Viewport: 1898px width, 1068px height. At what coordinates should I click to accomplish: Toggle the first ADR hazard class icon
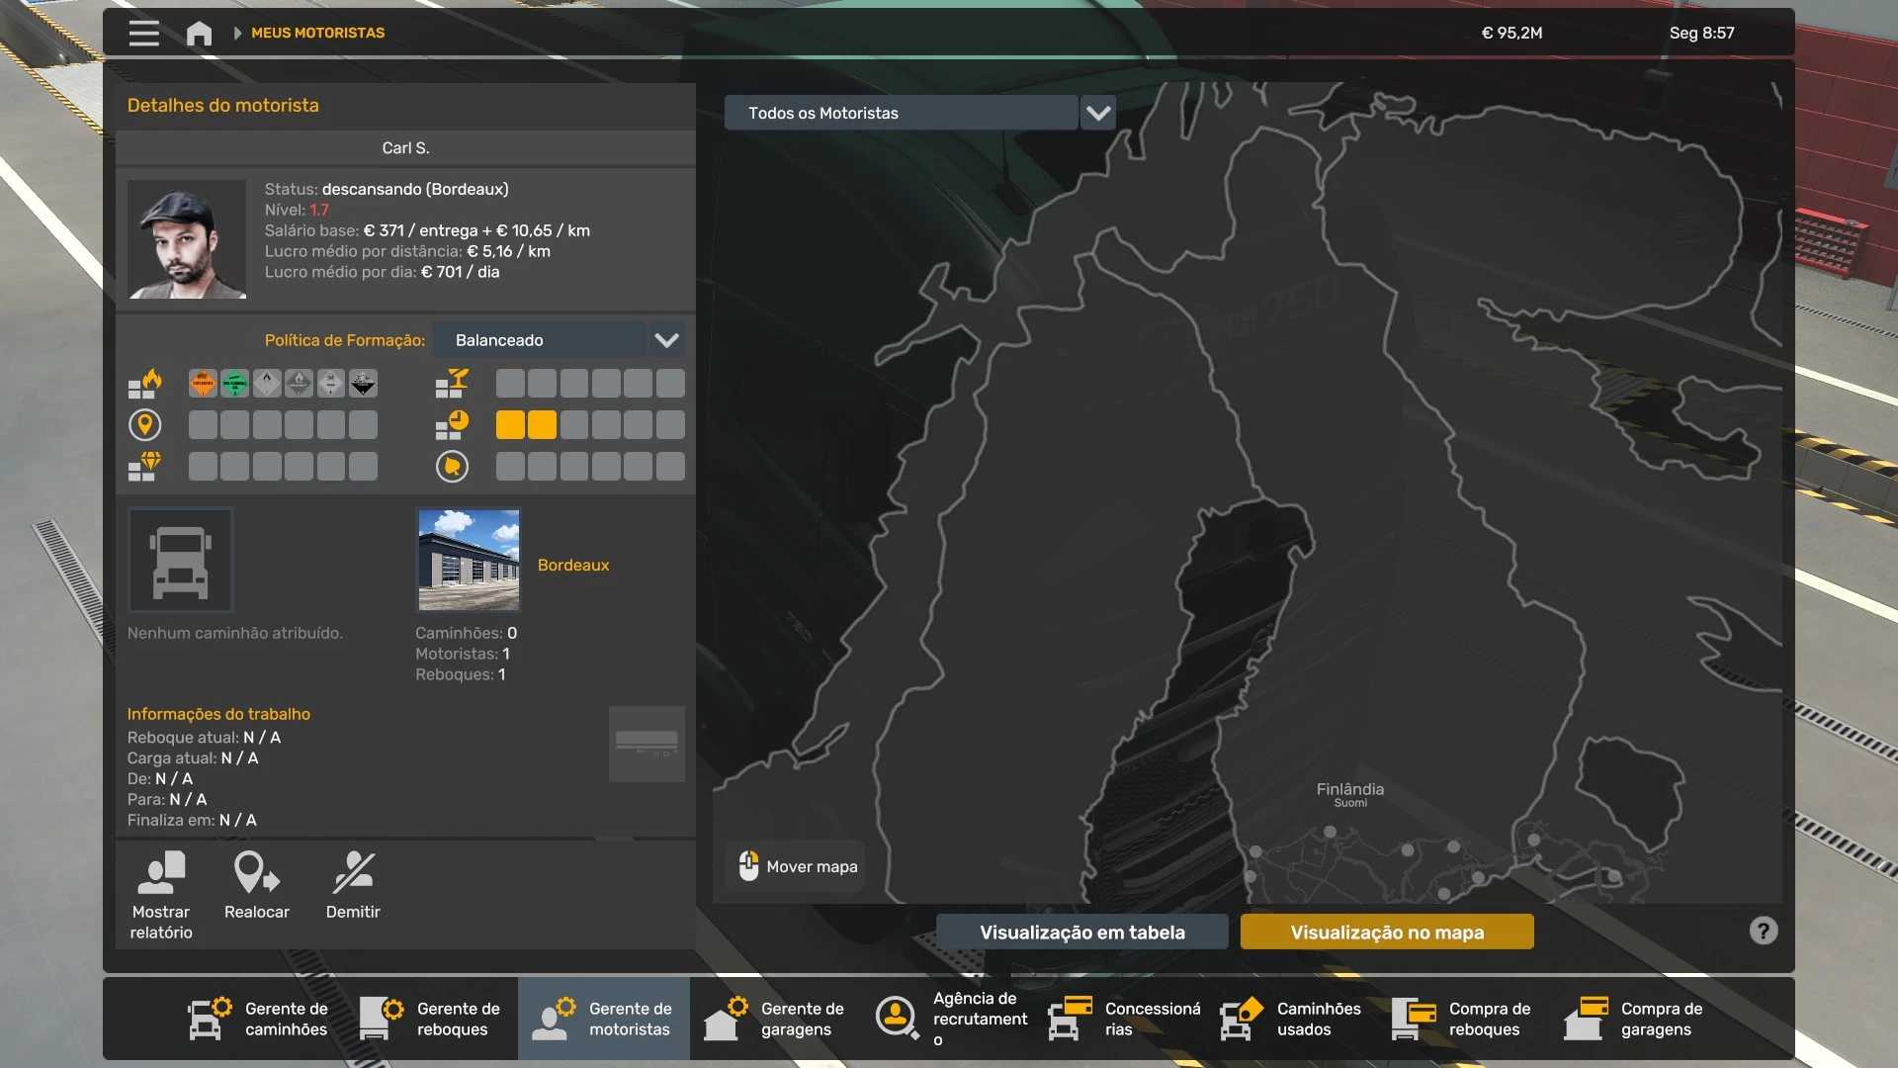pos(203,384)
